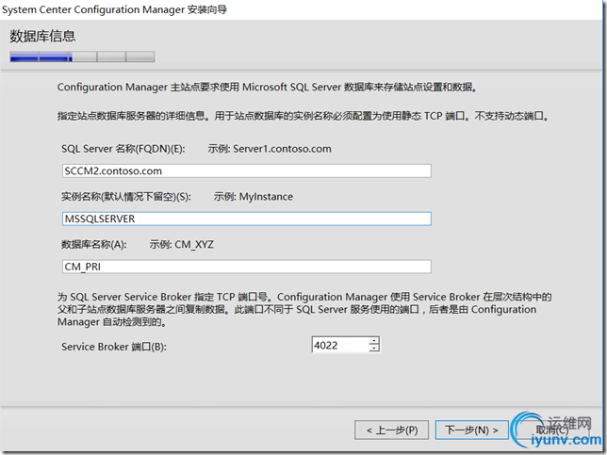Click the SQL Server 名称(FQDN)(E) label
607x455 pixels.
tap(123, 149)
